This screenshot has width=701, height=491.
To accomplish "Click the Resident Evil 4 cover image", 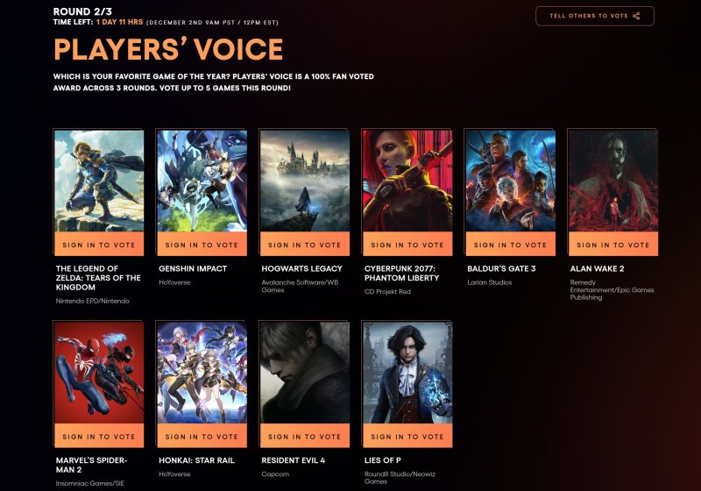I will [304, 373].
